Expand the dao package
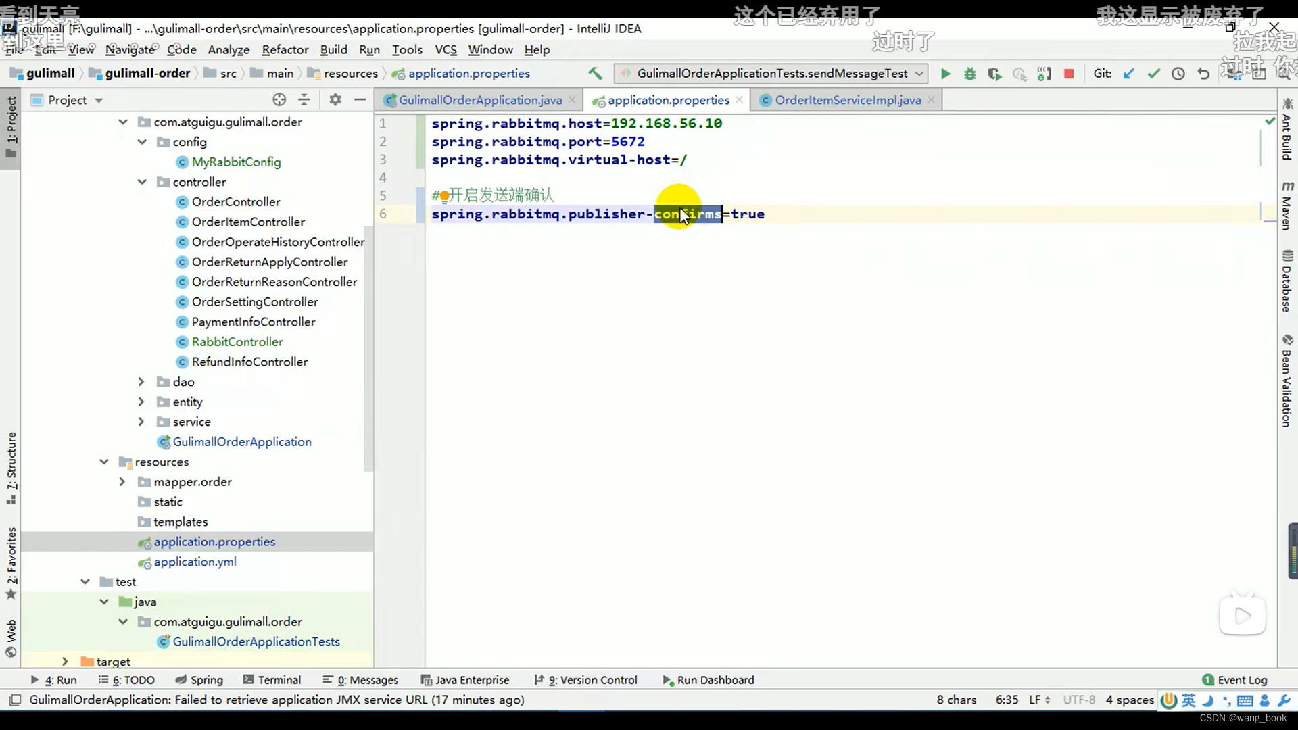The width and height of the screenshot is (1298, 730). tap(141, 382)
